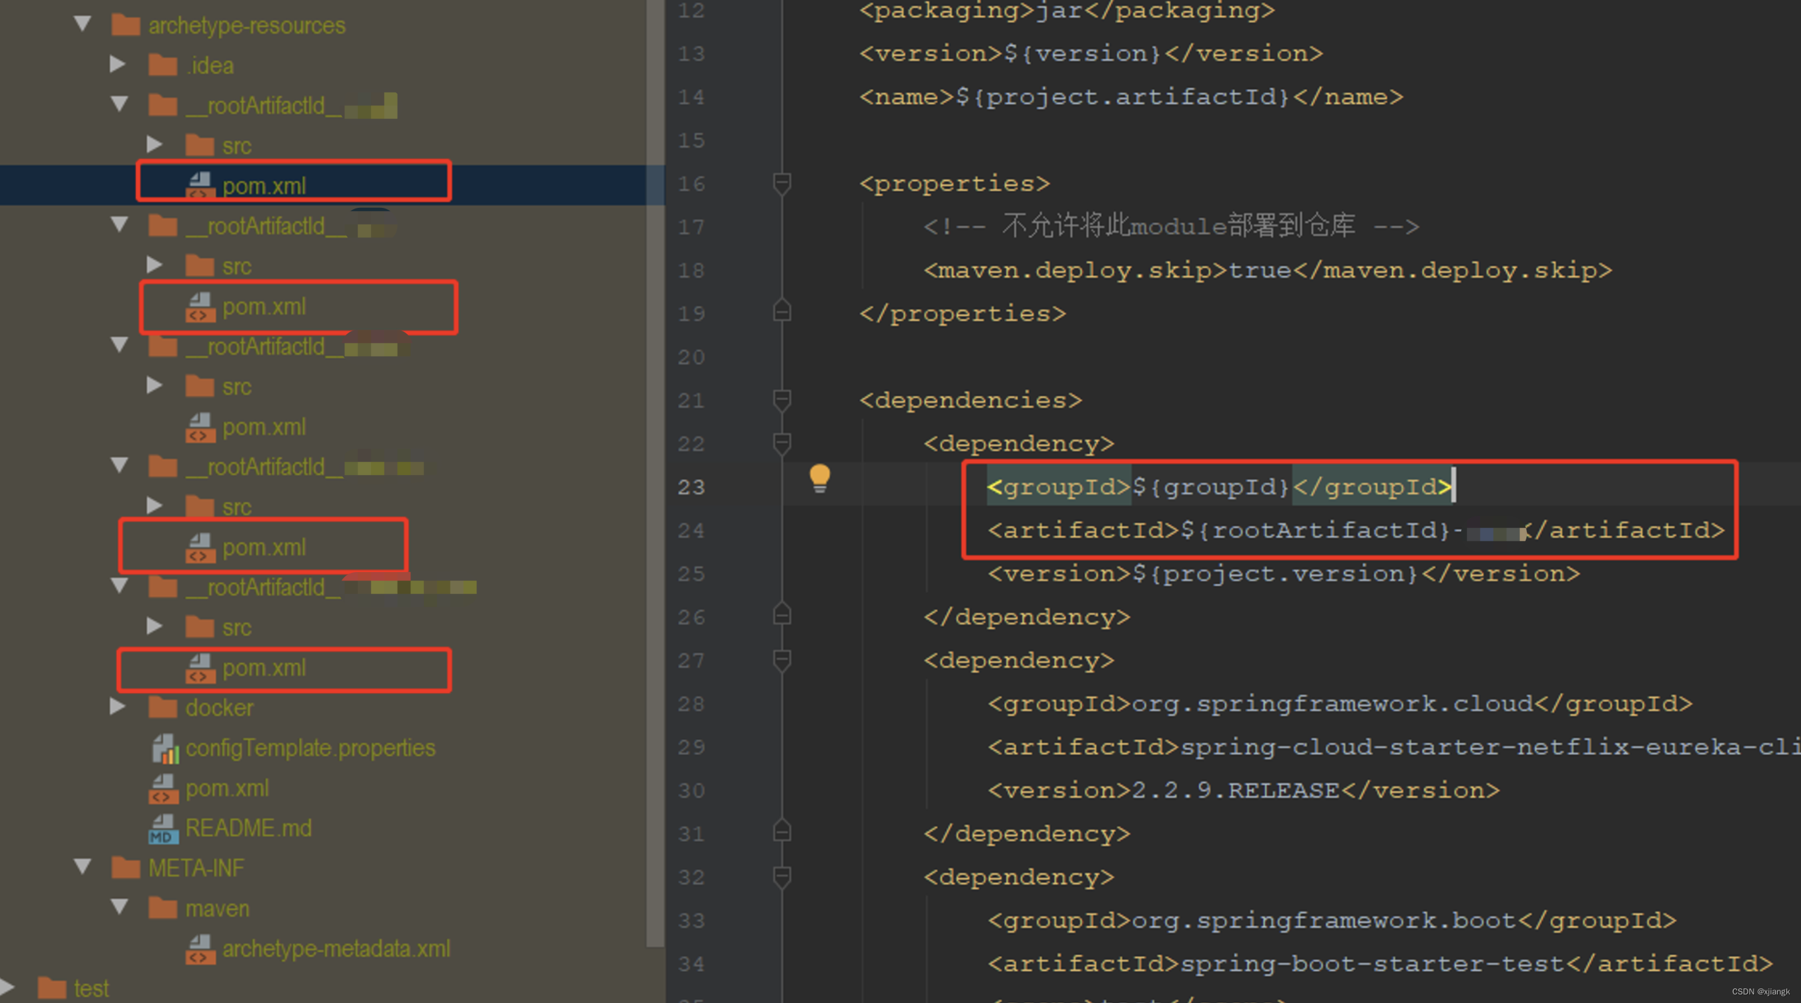1801x1003 pixels.
Task: Click the org.springframework.cloud groupId line
Action: point(1340,704)
